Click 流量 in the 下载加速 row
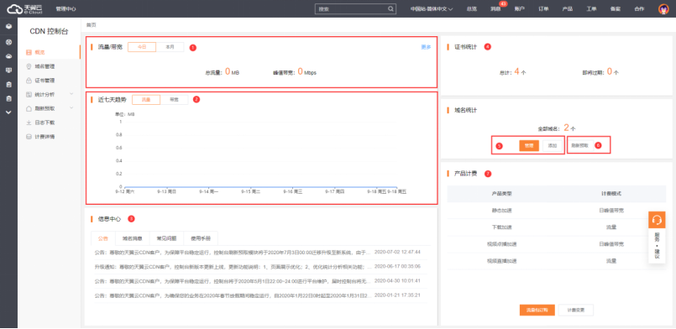This screenshot has height=329, width=676. click(x=611, y=227)
